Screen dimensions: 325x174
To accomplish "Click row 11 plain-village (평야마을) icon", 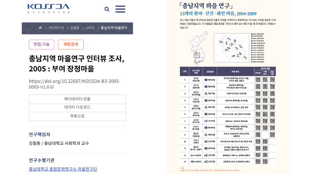I will point(206,148).
